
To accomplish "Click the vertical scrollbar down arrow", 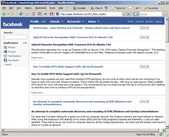I will click(x=167, y=127).
